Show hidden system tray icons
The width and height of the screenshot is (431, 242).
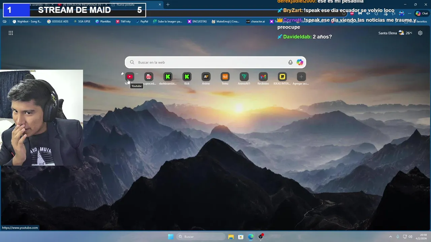click(x=390, y=237)
